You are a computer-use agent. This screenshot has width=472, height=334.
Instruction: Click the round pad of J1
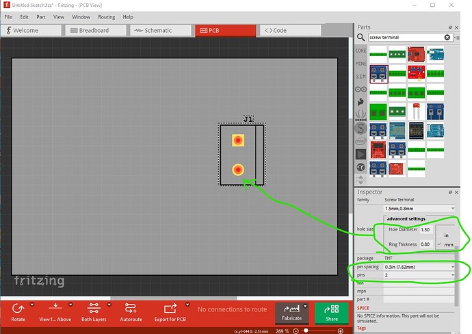pyautogui.click(x=238, y=170)
